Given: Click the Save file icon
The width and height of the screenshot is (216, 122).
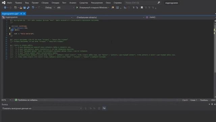Looking at the screenshot, I should [x=25, y=7].
